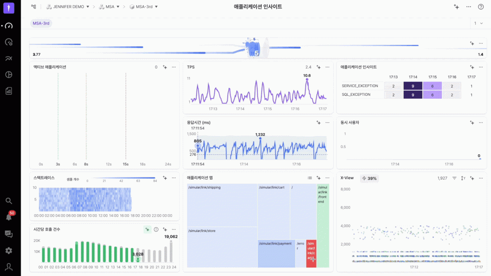This screenshot has width=491, height=276.
Task: Open the settings gear in sidebar
Action: (9, 250)
